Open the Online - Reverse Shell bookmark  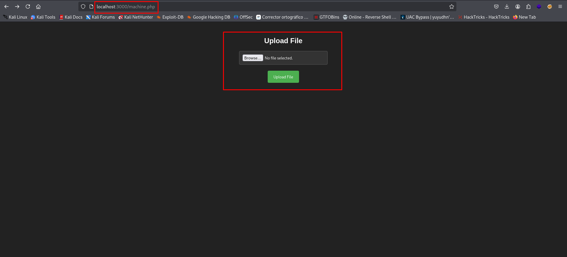click(369, 17)
